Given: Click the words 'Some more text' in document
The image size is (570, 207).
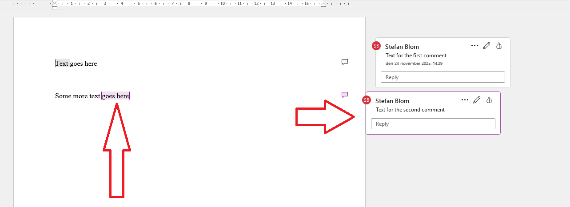Looking at the screenshot, I should [x=78, y=96].
